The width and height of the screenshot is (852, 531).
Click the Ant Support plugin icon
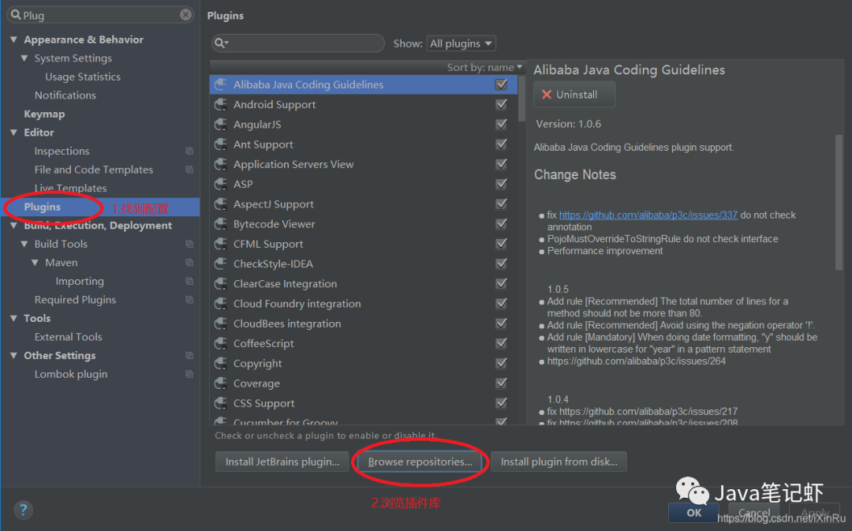coord(221,144)
